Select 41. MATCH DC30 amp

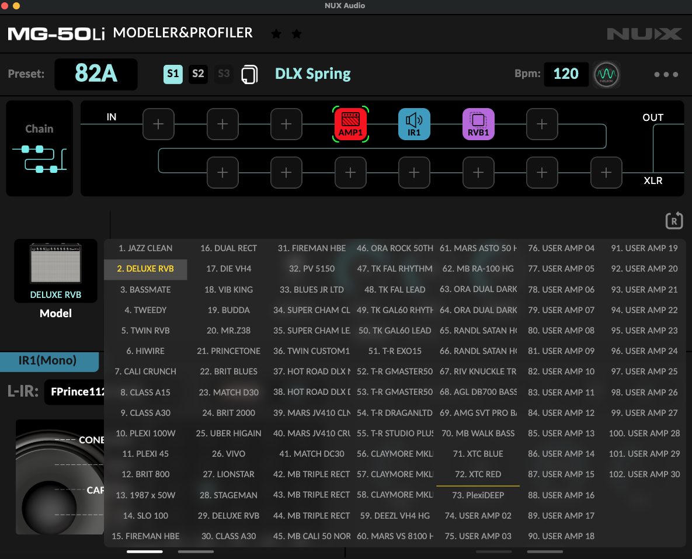tap(312, 454)
